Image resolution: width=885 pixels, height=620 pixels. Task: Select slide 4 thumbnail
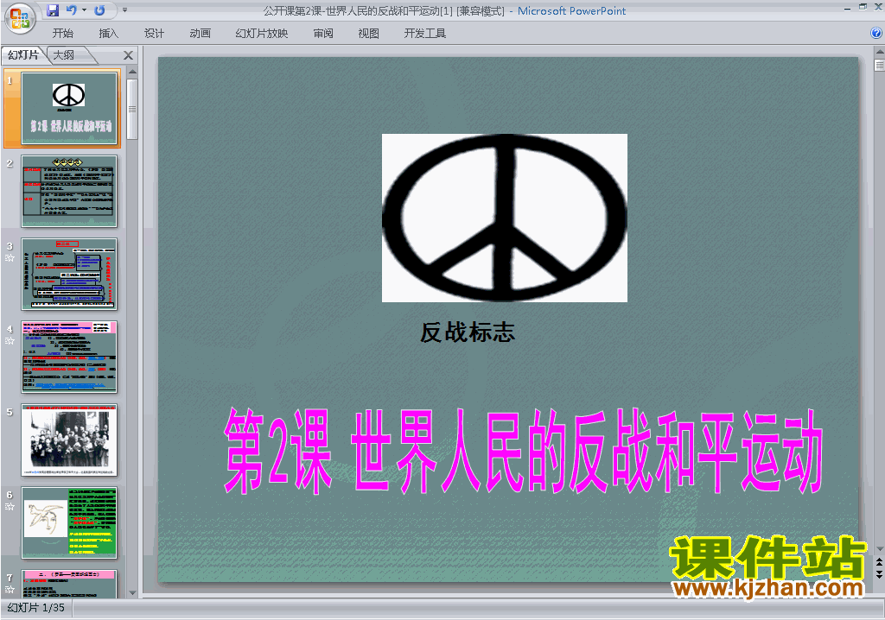pyautogui.click(x=69, y=357)
